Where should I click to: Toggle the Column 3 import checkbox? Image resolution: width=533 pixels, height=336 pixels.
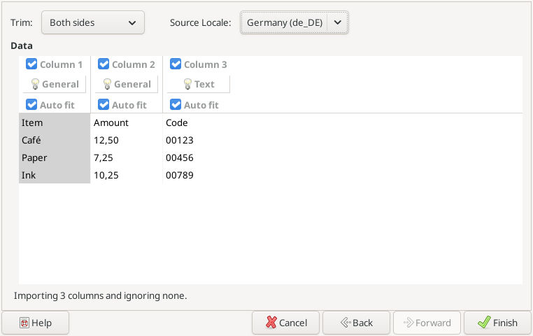(x=176, y=64)
